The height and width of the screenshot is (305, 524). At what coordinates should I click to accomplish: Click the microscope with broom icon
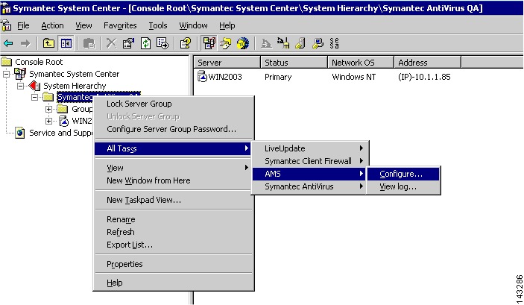click(x=283, y=43)
